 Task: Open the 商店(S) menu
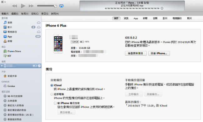click(45, 13)
